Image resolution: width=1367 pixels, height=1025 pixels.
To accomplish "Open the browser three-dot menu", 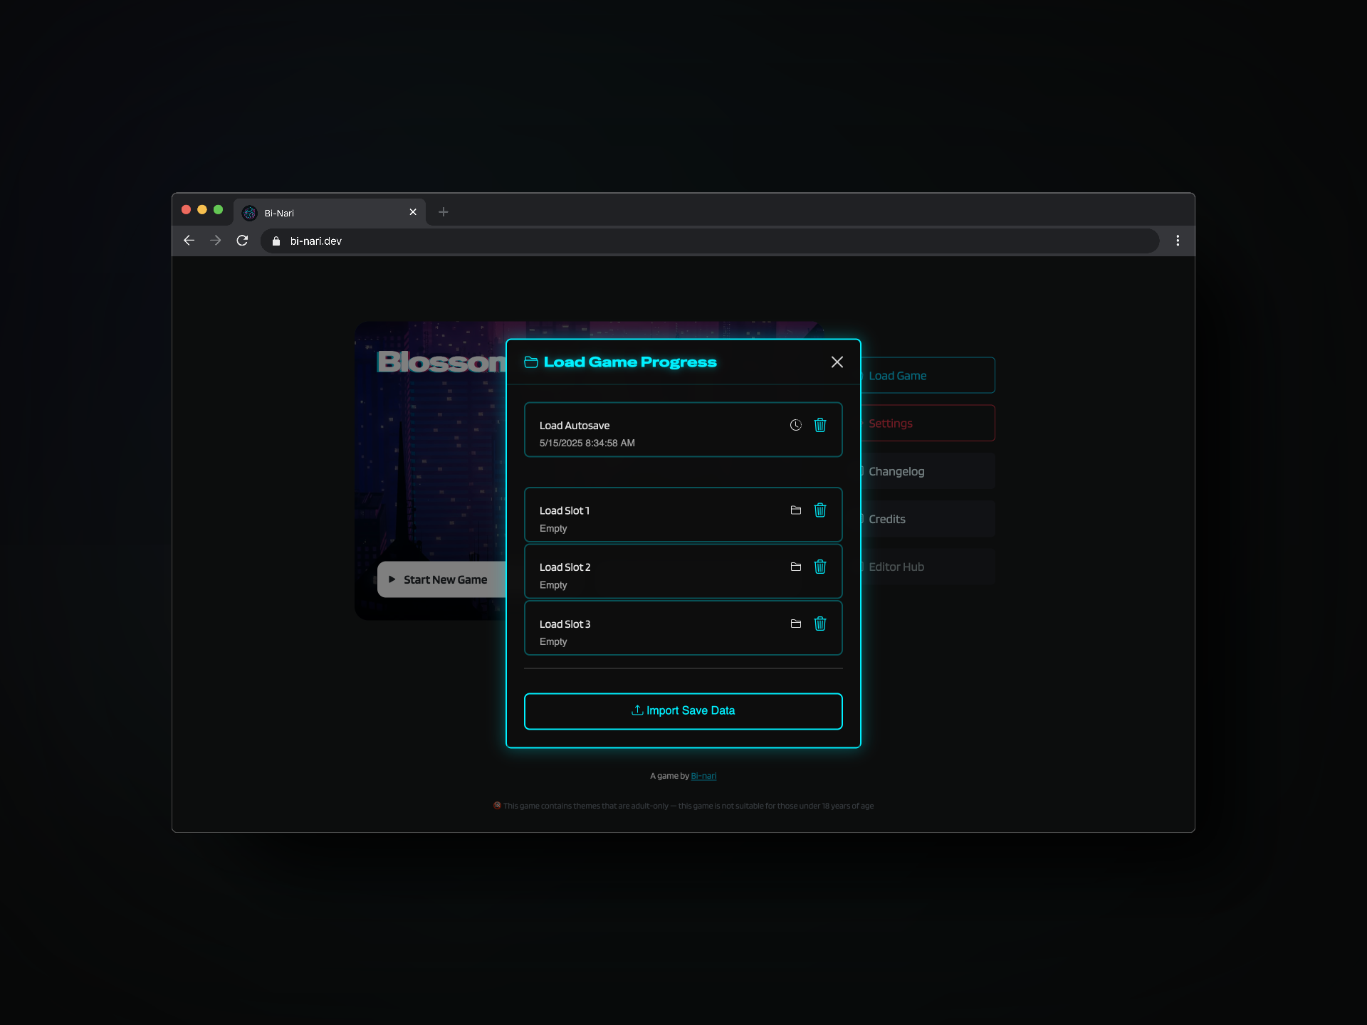I will [1178, 241].
